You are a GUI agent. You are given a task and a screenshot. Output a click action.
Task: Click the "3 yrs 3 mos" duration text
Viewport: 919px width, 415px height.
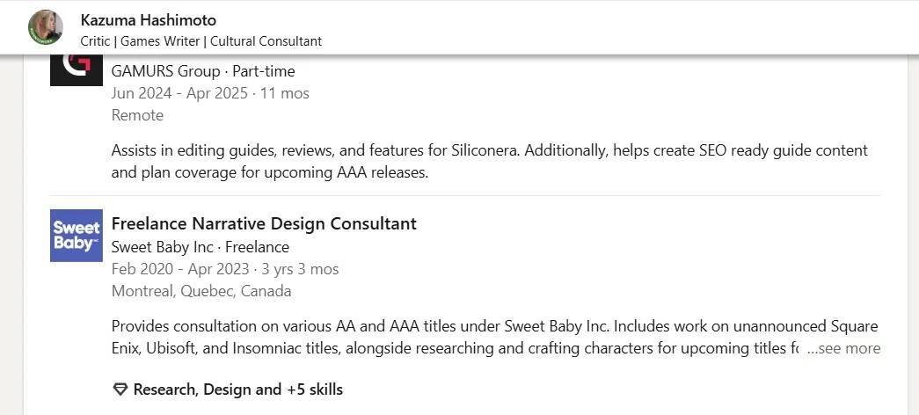coord(301,269)
